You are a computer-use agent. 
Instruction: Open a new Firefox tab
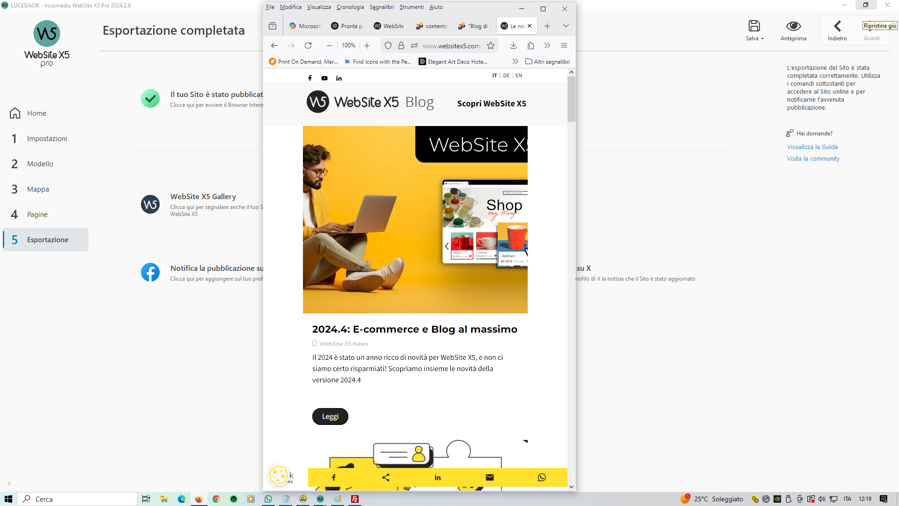pos(547,26)
